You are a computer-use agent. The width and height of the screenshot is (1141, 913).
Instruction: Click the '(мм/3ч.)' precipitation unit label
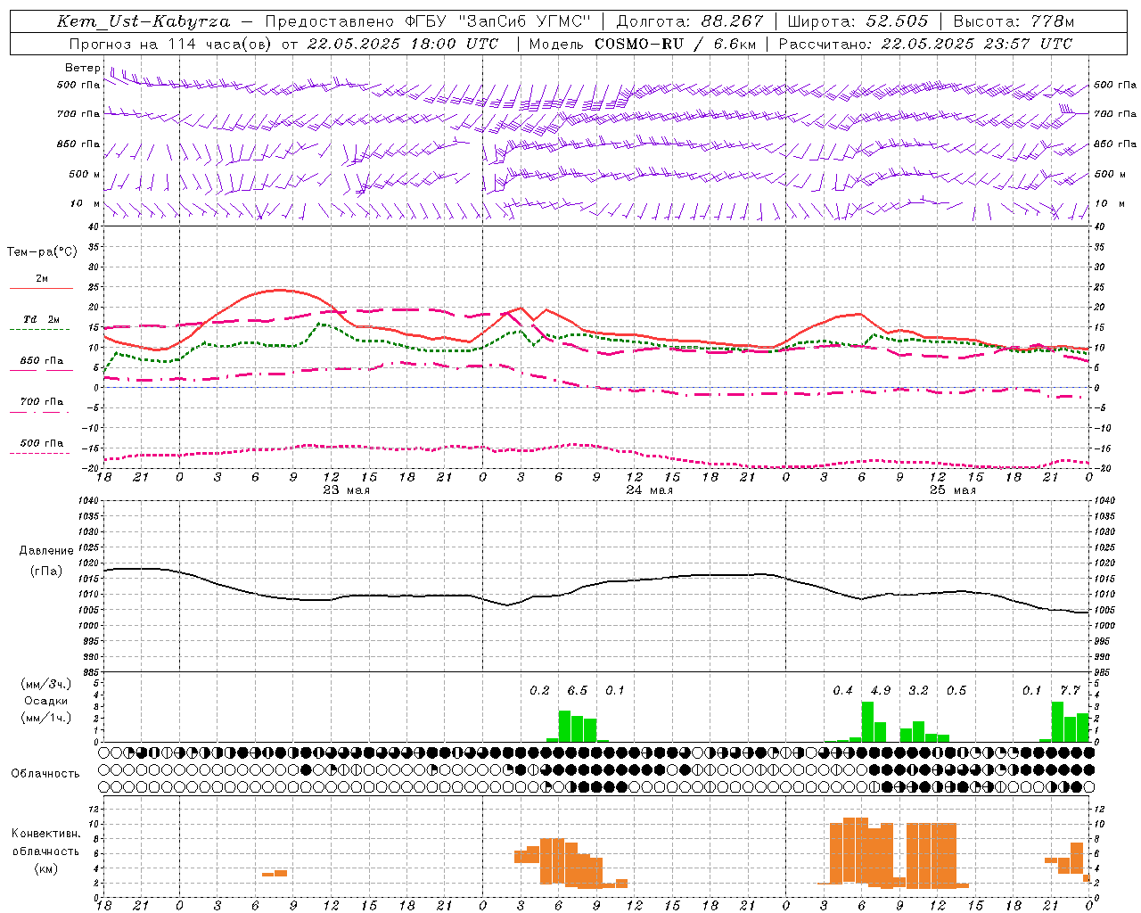click(x=46, y=684)
